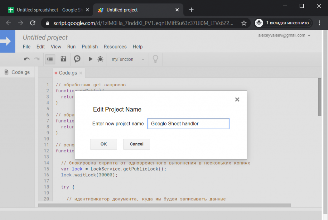328x220 pixels.
Task: Open the Chrome three-dot menu
Action: click(x=319, y=23)
